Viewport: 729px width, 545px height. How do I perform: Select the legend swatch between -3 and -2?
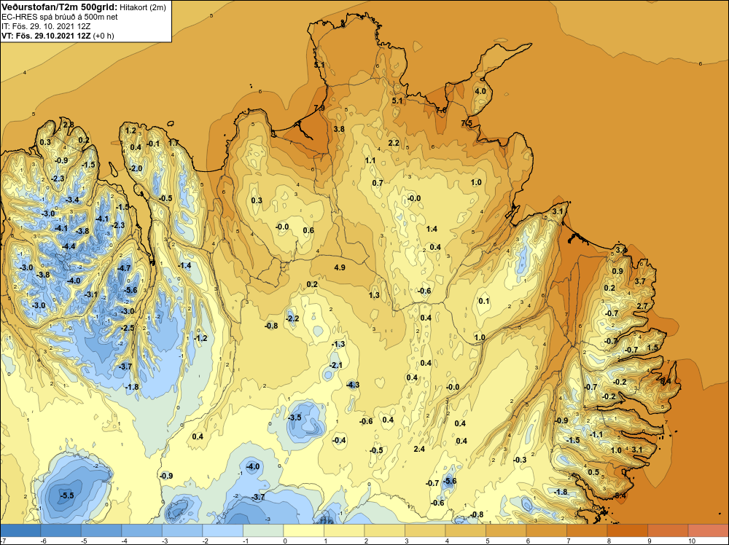click(182, 530)
